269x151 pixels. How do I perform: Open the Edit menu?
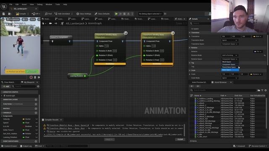point(17,5)
